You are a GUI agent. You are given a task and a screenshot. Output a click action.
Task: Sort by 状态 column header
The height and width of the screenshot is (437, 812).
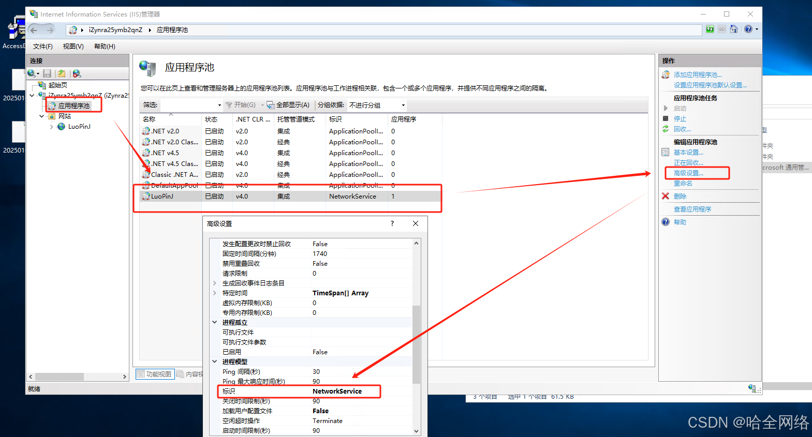[x=217, y=119]
